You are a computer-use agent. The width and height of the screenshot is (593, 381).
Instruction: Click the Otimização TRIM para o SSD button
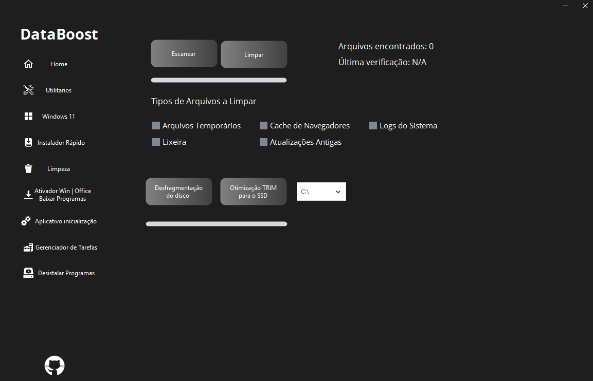click(x=253, y=191)
